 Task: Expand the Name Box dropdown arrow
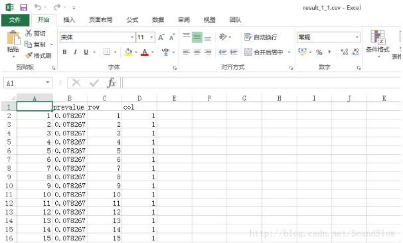48,82
